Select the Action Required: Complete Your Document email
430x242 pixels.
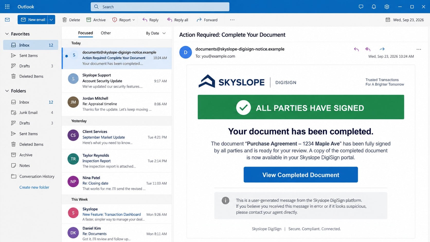(117, 58)
